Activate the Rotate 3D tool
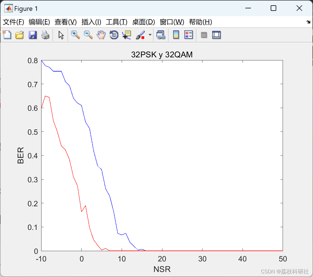This screenshot has height=277, width=313. (114, 35)
